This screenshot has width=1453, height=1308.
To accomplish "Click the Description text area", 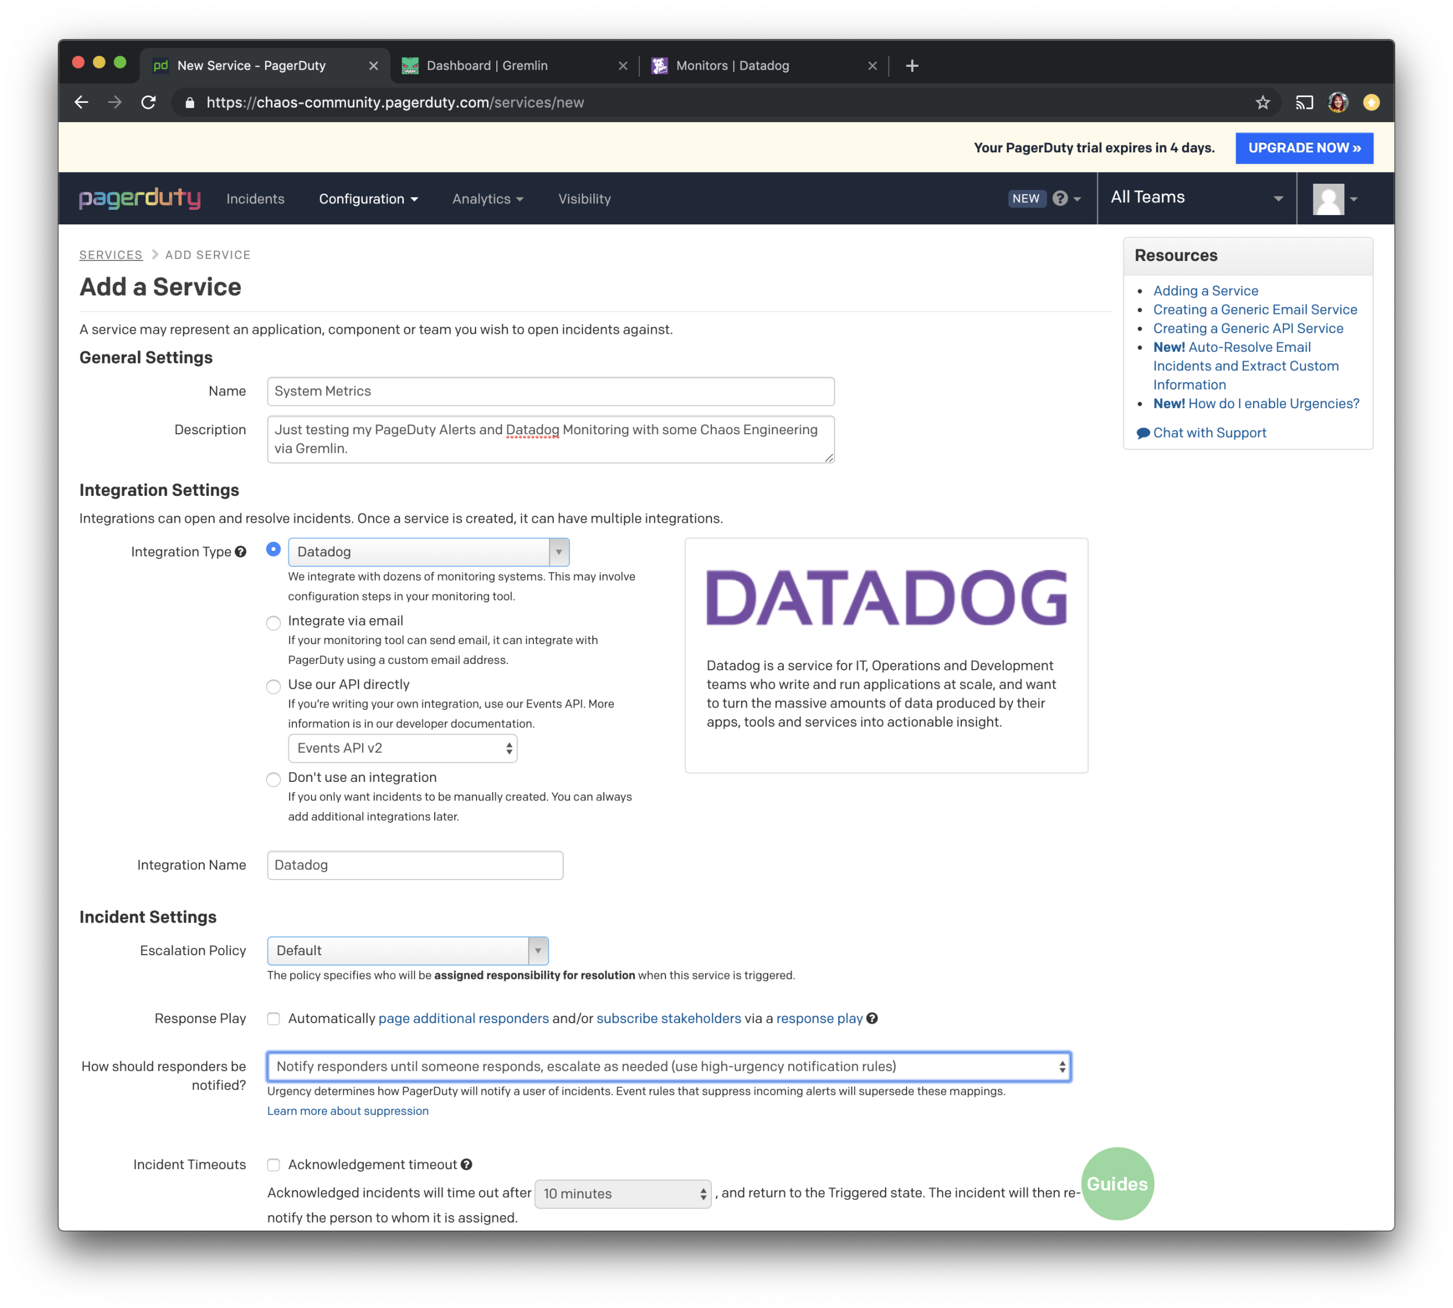I will click(550, 439).
